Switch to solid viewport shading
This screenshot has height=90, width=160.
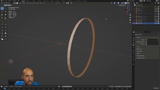click(126, 3)
